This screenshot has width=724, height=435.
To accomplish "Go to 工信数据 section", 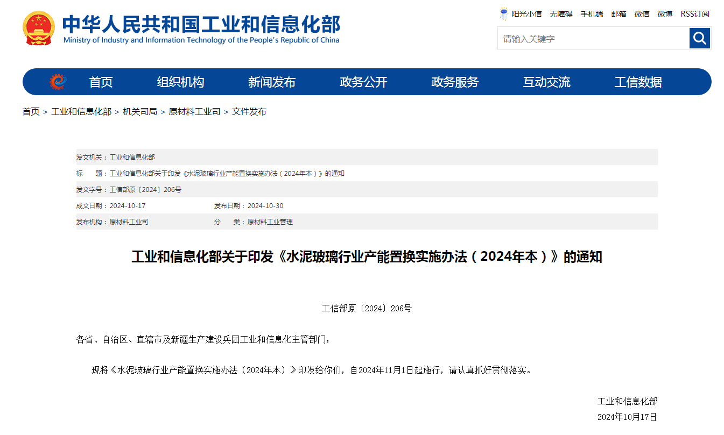I will tap(638, 82).
